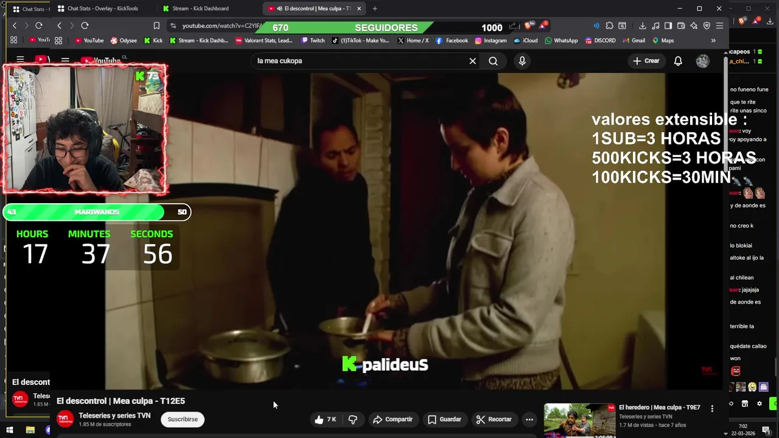Click the Compartir share button
The height and width of the screenshot is (438, 779).
393,419
